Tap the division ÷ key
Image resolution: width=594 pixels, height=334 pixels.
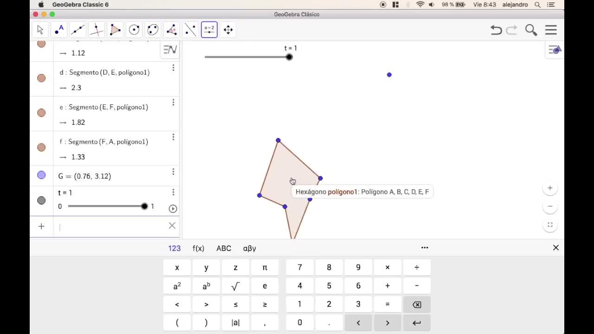417,267
